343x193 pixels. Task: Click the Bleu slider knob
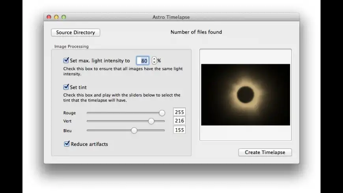[134, 130]
